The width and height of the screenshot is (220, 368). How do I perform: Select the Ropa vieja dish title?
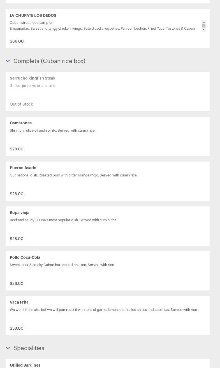20,213
